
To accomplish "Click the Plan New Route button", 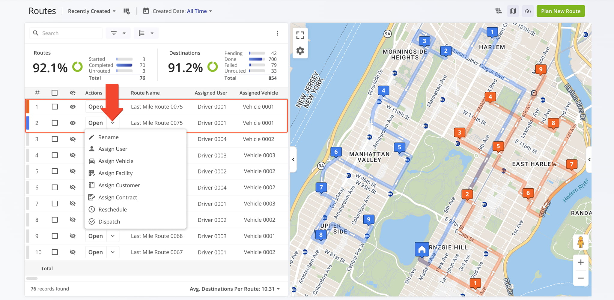I will 560,11.
